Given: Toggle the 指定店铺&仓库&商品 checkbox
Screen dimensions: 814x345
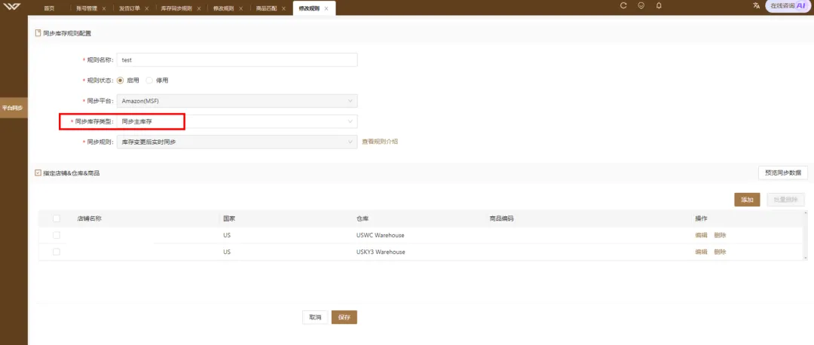Looking at the screenshot, I should [x=38, y=172].
